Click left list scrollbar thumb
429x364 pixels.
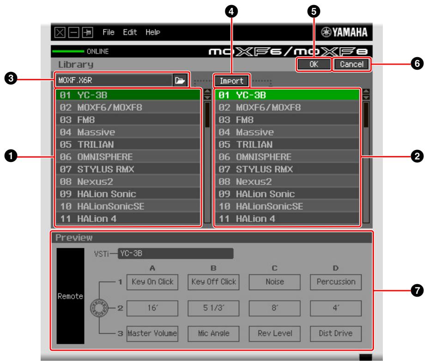(x=207, y=115)
